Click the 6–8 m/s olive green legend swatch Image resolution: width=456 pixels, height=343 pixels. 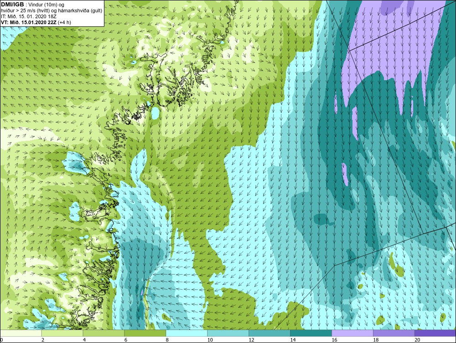tap(145, 333)
